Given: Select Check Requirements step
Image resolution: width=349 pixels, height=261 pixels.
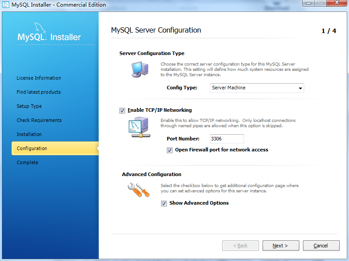Looking at the screenshot, I should click(x=39, y=120).
